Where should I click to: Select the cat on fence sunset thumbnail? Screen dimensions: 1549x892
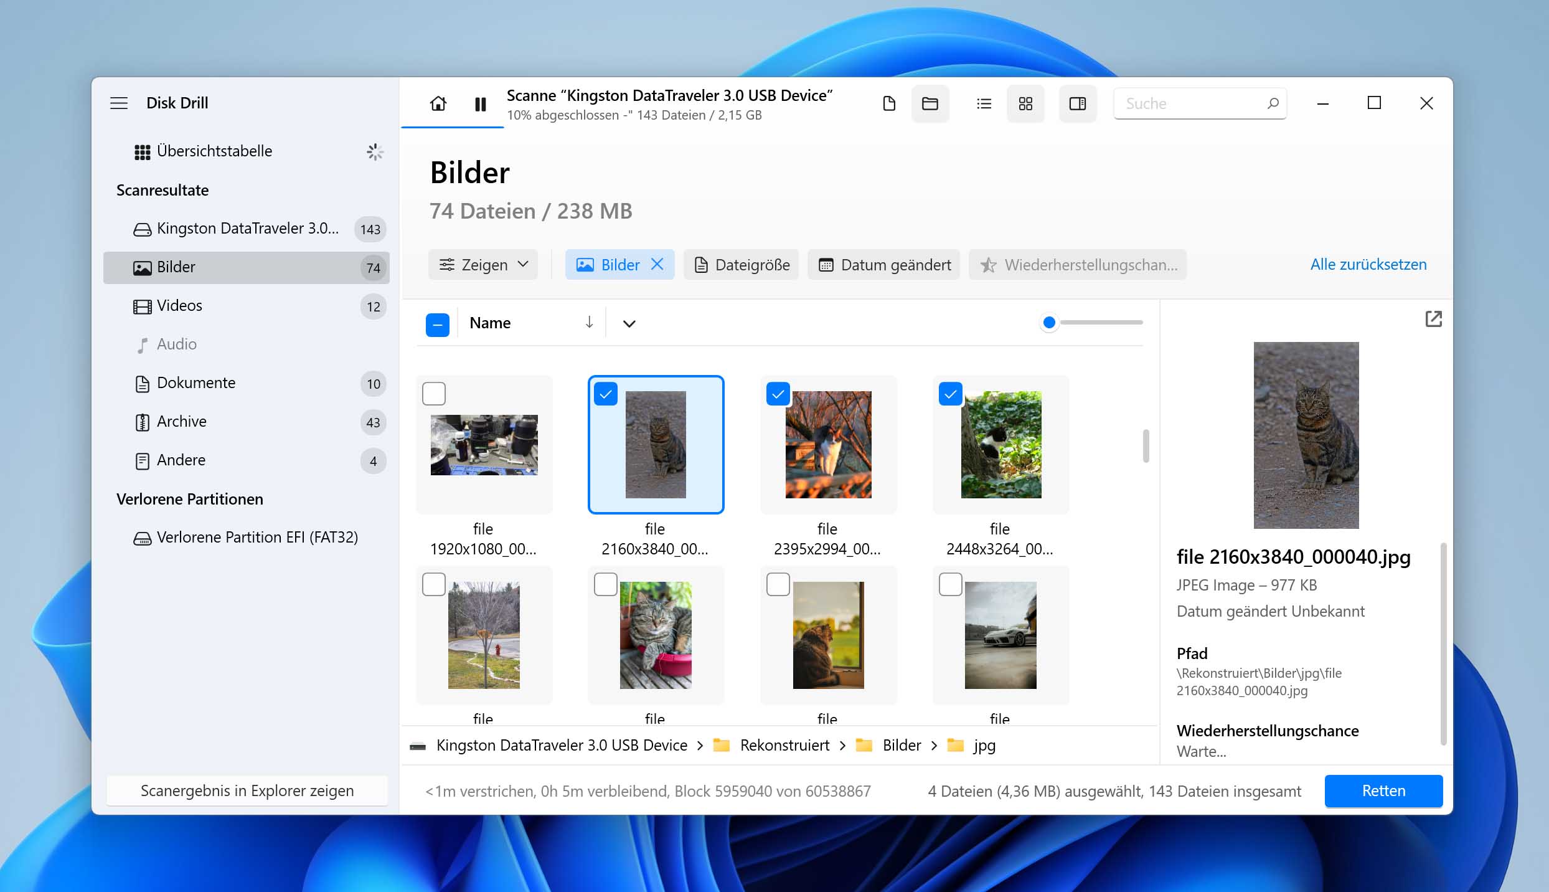click(x=828, y=445)
